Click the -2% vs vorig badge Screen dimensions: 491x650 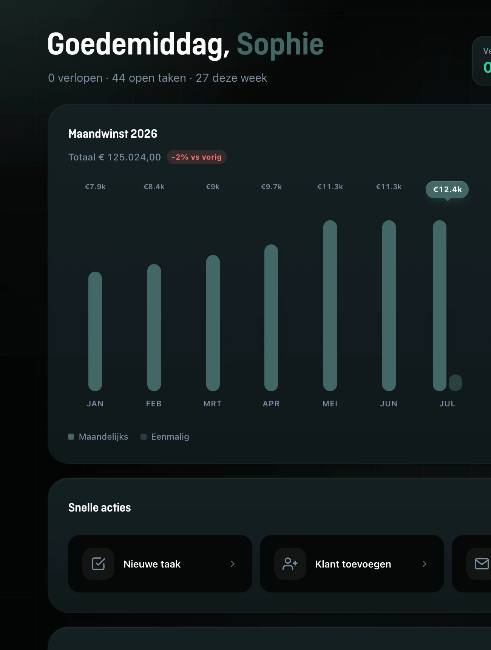point(197,157)
